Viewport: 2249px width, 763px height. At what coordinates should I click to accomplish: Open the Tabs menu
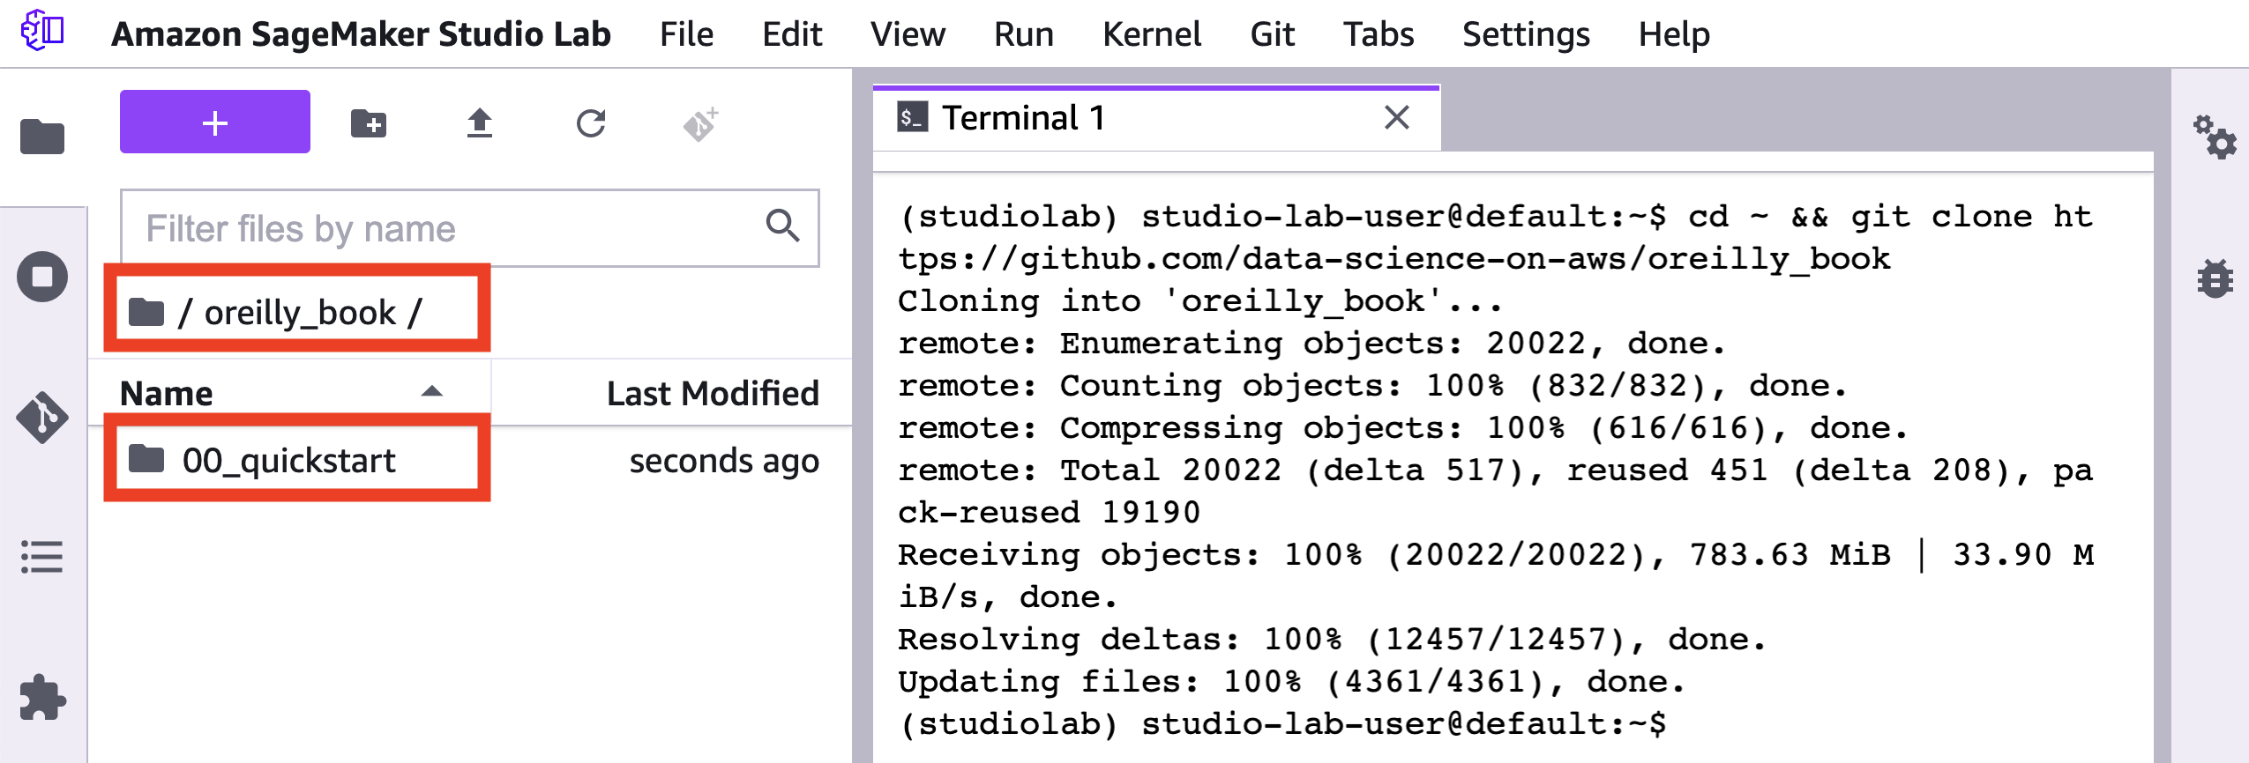click(1379, 34)
